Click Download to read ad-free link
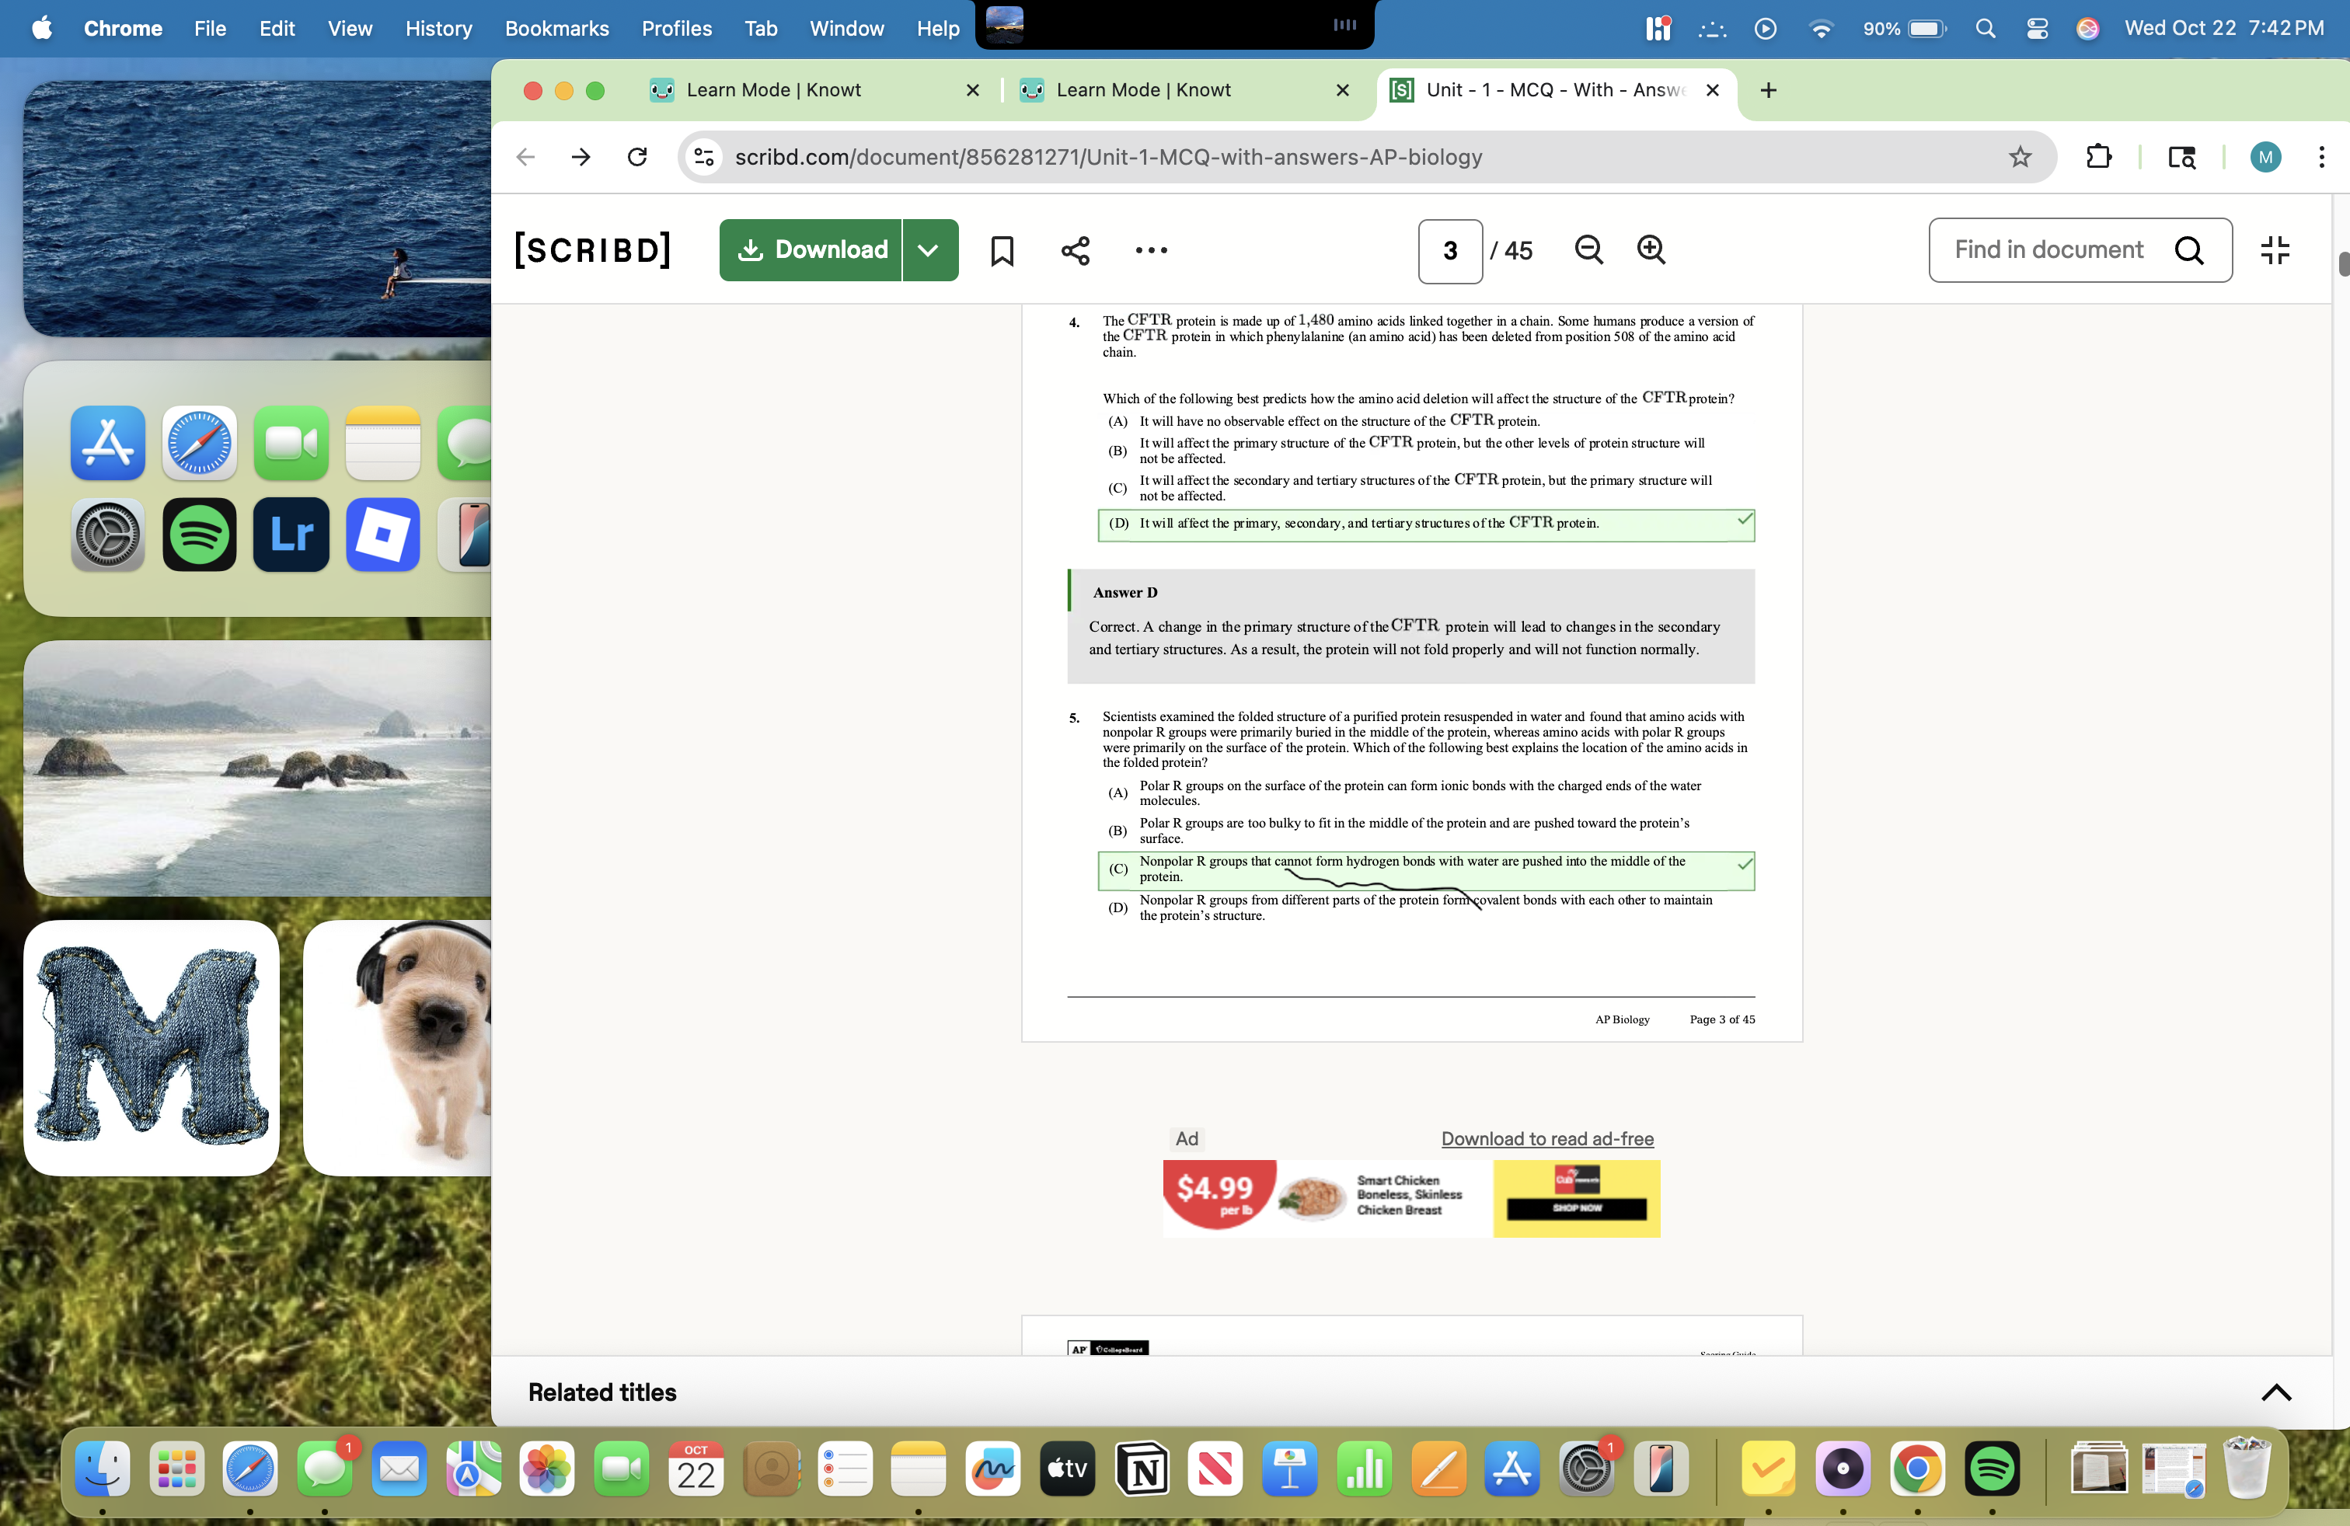This screenshot has width=2350, height=1526. click(x=1546, y=1139)
